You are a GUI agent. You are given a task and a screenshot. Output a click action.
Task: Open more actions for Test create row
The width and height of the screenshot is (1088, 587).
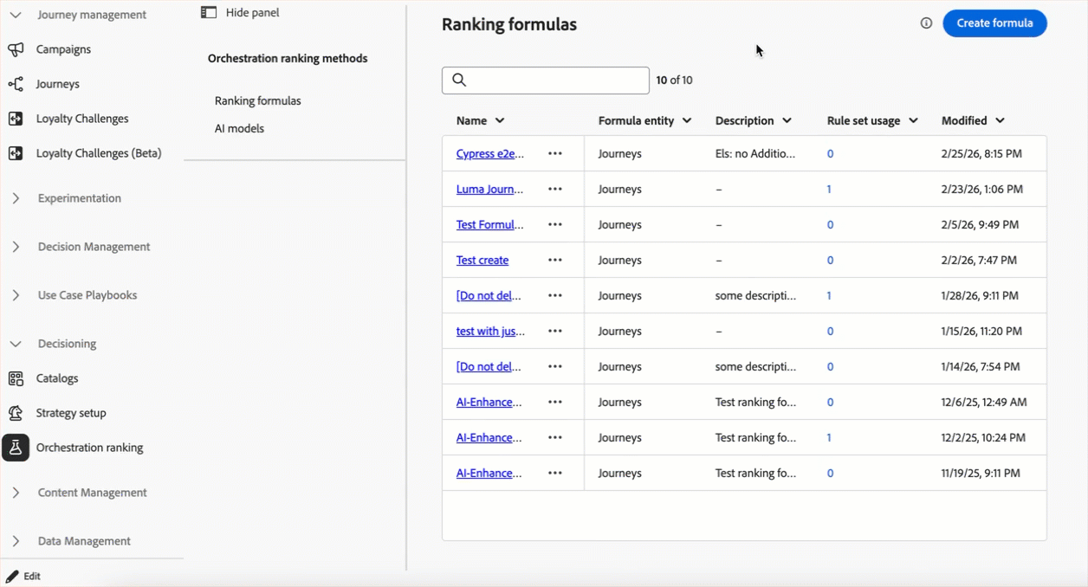pos(555,260)
